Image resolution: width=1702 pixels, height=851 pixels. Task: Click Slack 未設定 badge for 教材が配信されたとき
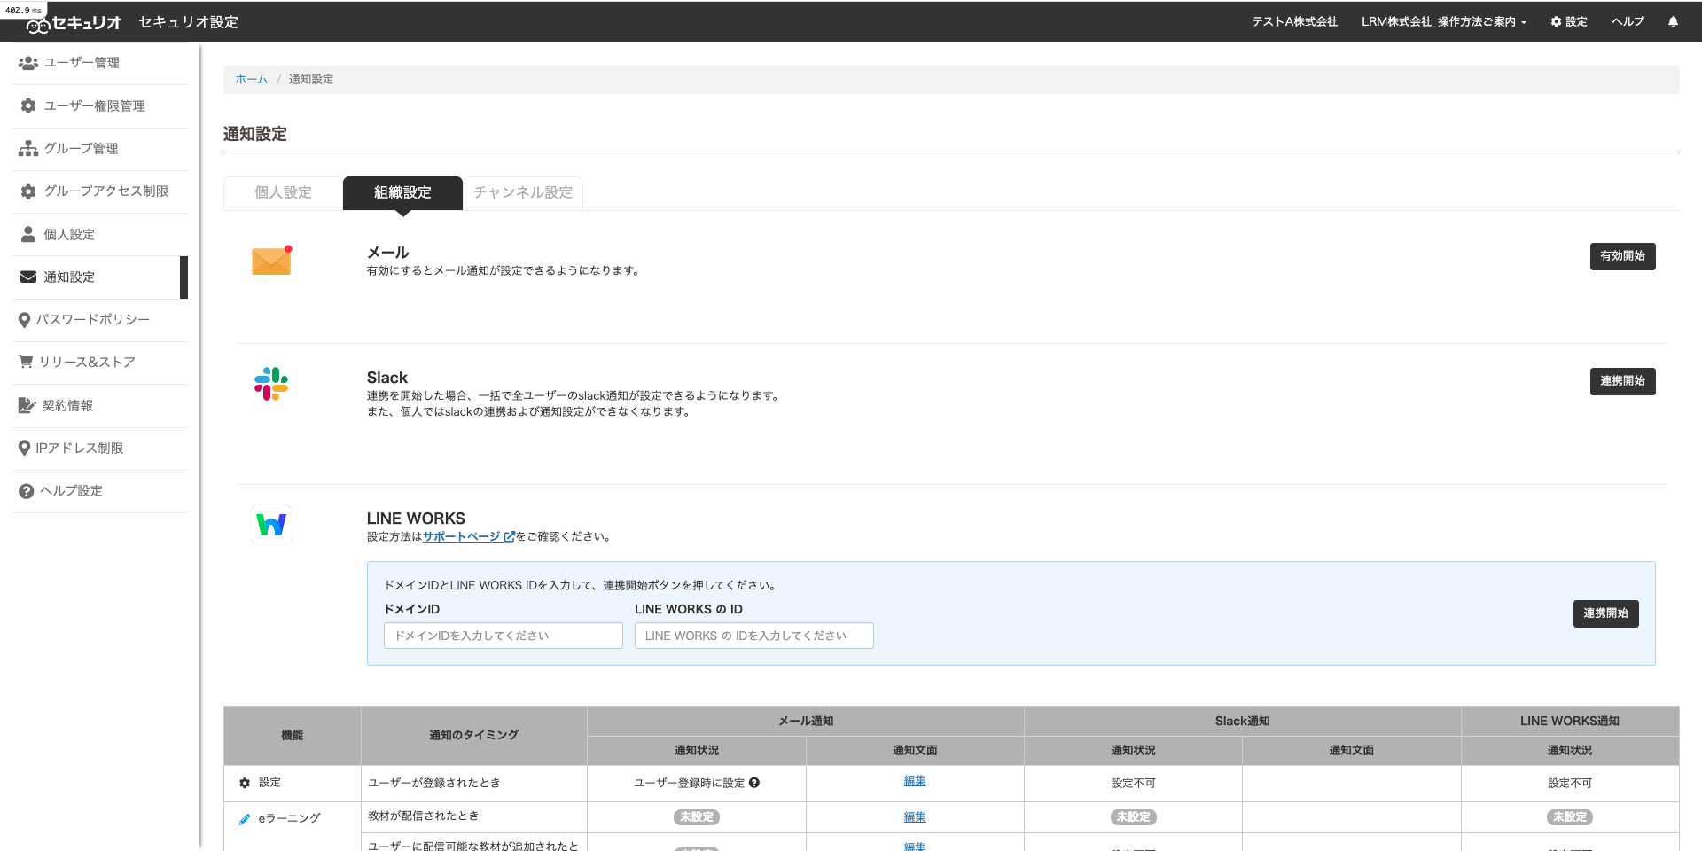click(x=1133, y=817)
